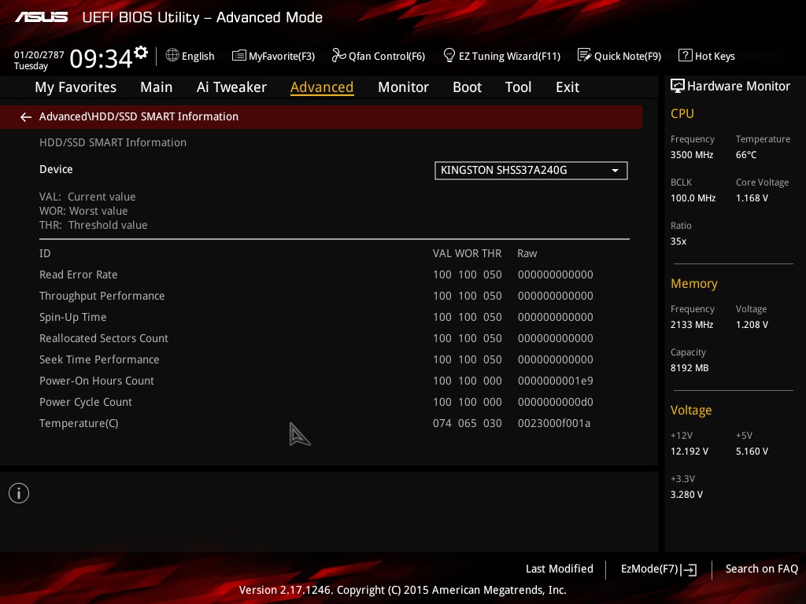Click Search on FAQ link
The height and width of the screenshot is (604, 806).
tap(761, 569)
